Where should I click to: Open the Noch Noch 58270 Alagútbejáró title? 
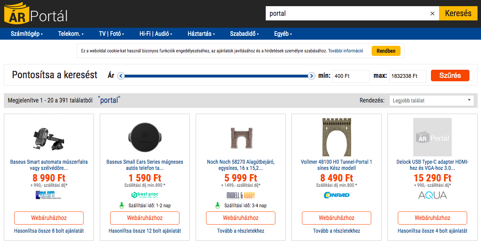[x=241, y=165]
